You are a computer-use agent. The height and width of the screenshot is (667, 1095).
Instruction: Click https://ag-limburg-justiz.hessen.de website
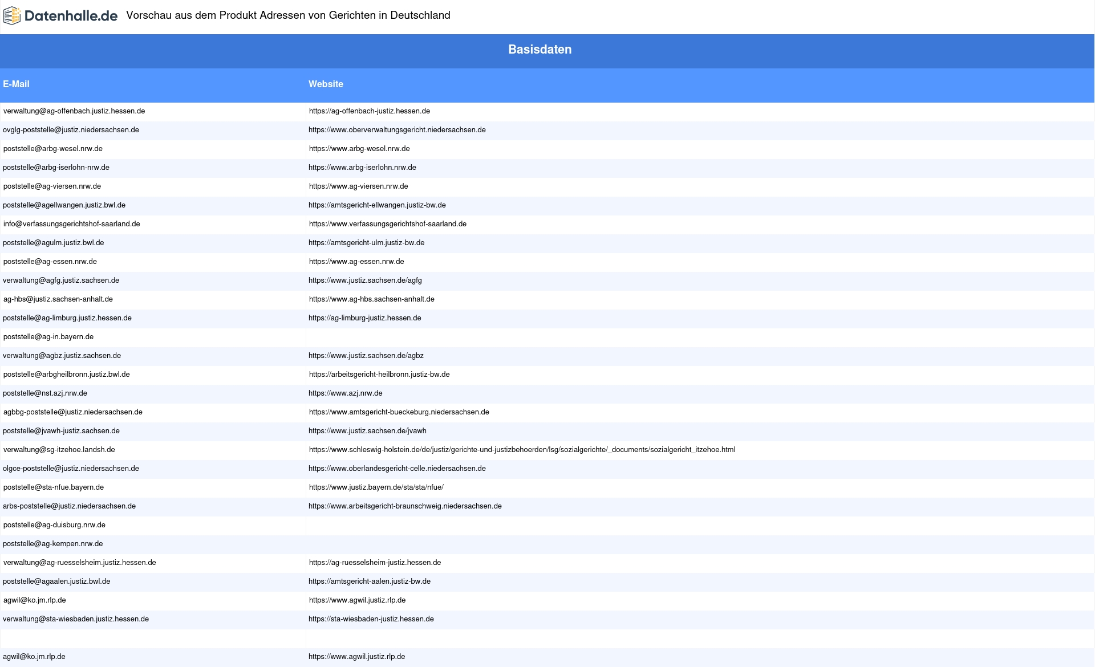point(365,318)
